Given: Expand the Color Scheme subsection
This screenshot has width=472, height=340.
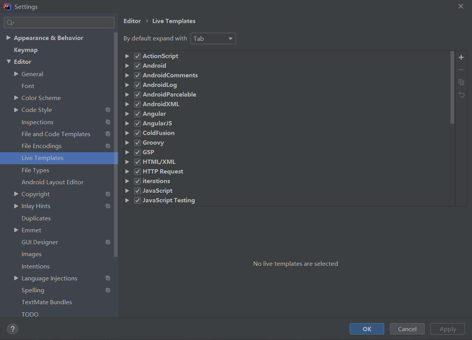Looking at the screenshot, I should point(16,98).
